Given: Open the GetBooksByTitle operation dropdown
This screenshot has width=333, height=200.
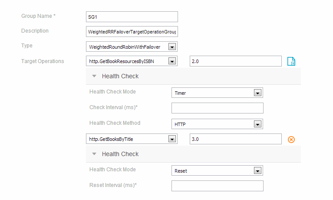Looking at the screenshot, I should pyautogui.click(x=172, y=139).
